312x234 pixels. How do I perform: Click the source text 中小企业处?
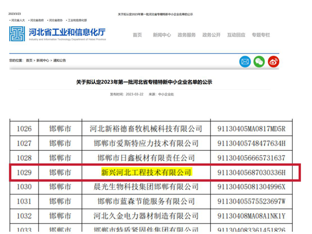click(x=166, y=94)
